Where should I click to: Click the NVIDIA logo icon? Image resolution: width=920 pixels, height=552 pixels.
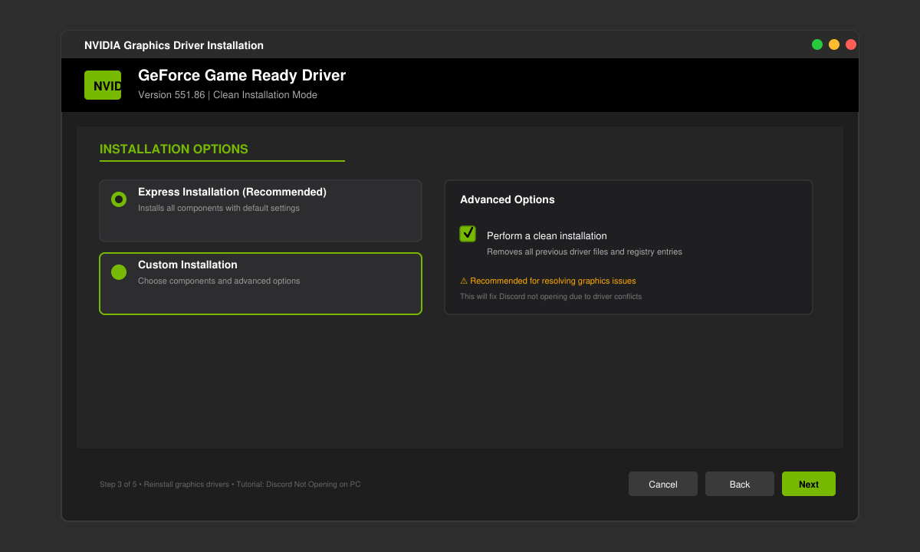(103, 85)
